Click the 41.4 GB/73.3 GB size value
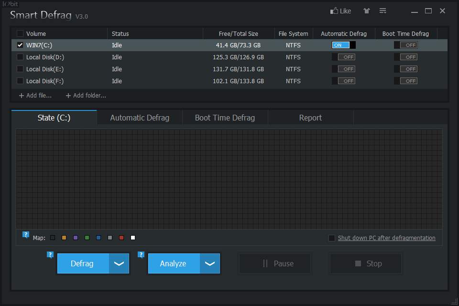 pyautogui.click(x=238, y=45)
